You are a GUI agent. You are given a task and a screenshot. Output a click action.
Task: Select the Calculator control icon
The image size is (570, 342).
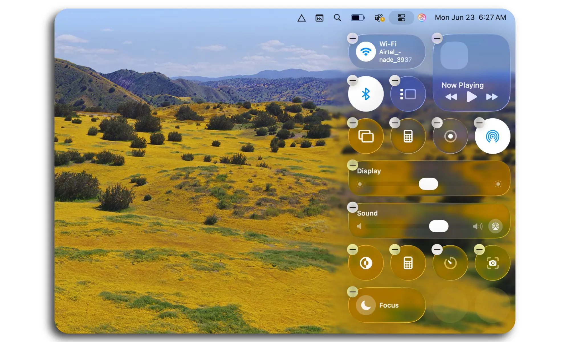point(408,136)
